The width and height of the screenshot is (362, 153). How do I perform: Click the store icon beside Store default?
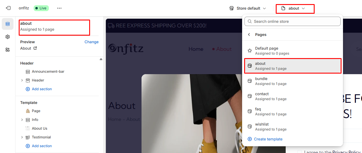[x=232, y=8]
